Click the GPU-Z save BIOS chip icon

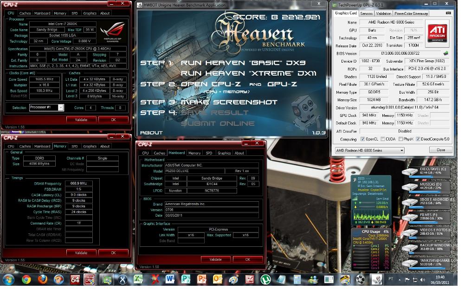(x=446, y=53)
